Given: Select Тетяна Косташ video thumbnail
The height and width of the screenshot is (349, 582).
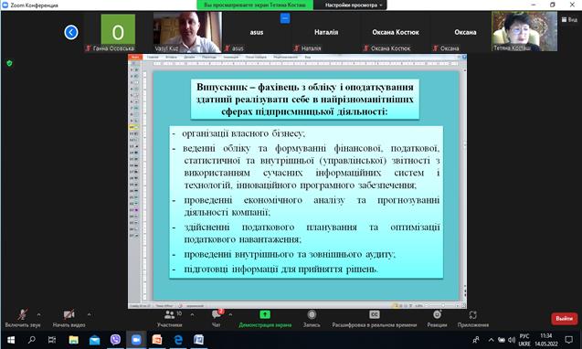Looking at the screenshot, I should pos(524,31).
